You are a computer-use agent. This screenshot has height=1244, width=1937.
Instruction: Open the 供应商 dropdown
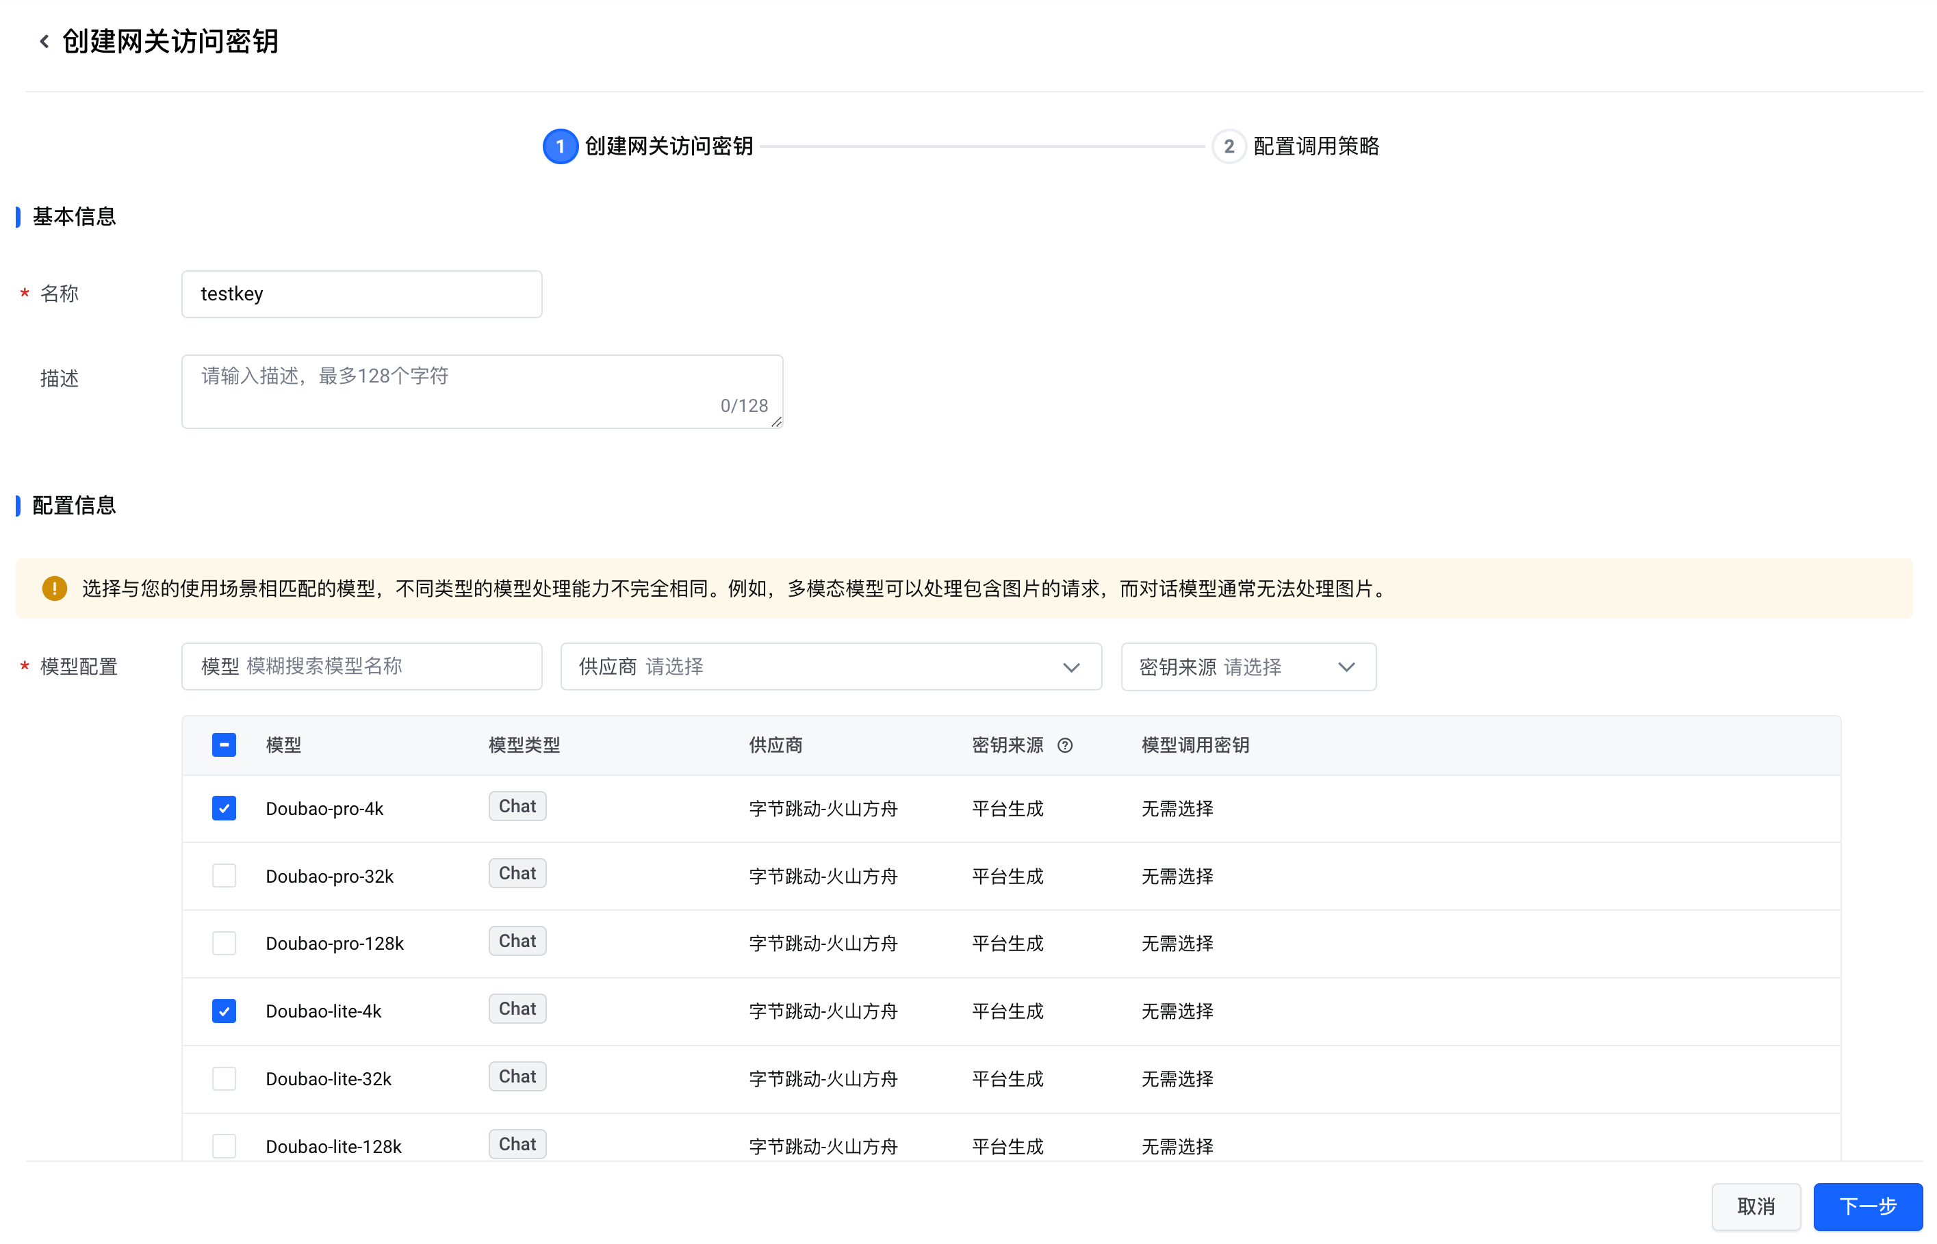click(x=830, y=666)
